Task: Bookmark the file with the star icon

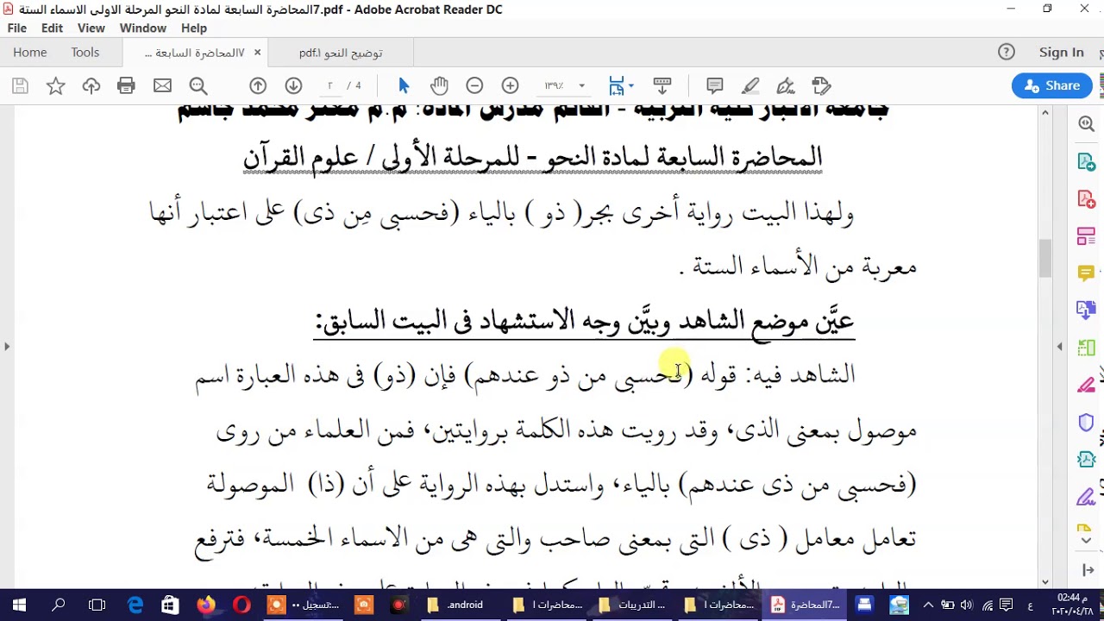Action: [x=55, y=85]
